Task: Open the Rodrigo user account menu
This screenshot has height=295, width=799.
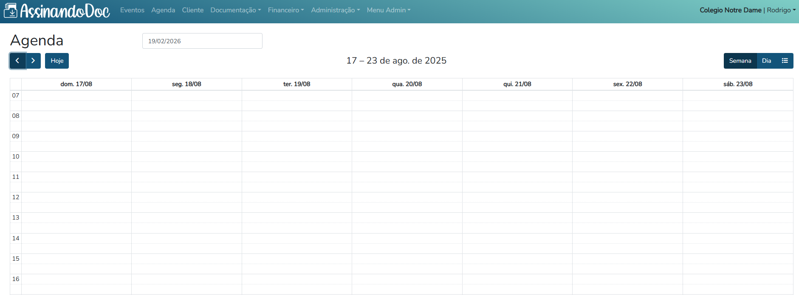Action: 781,10
